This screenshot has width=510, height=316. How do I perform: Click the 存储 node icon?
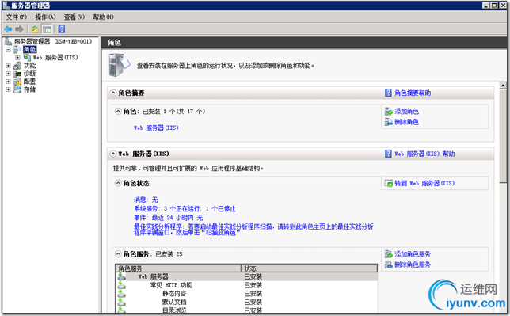[x=17, y=89]
